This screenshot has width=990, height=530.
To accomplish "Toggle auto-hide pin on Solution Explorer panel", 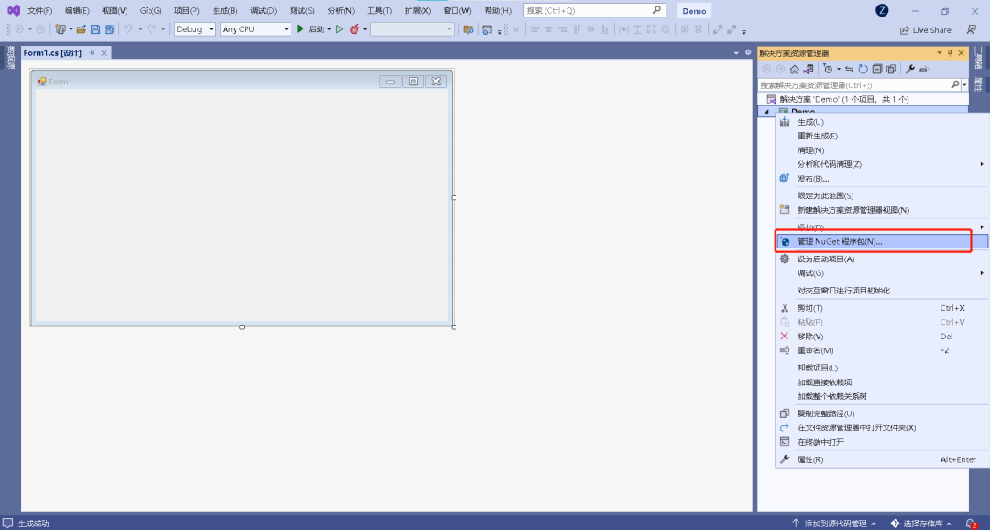I will pos(950,53).
